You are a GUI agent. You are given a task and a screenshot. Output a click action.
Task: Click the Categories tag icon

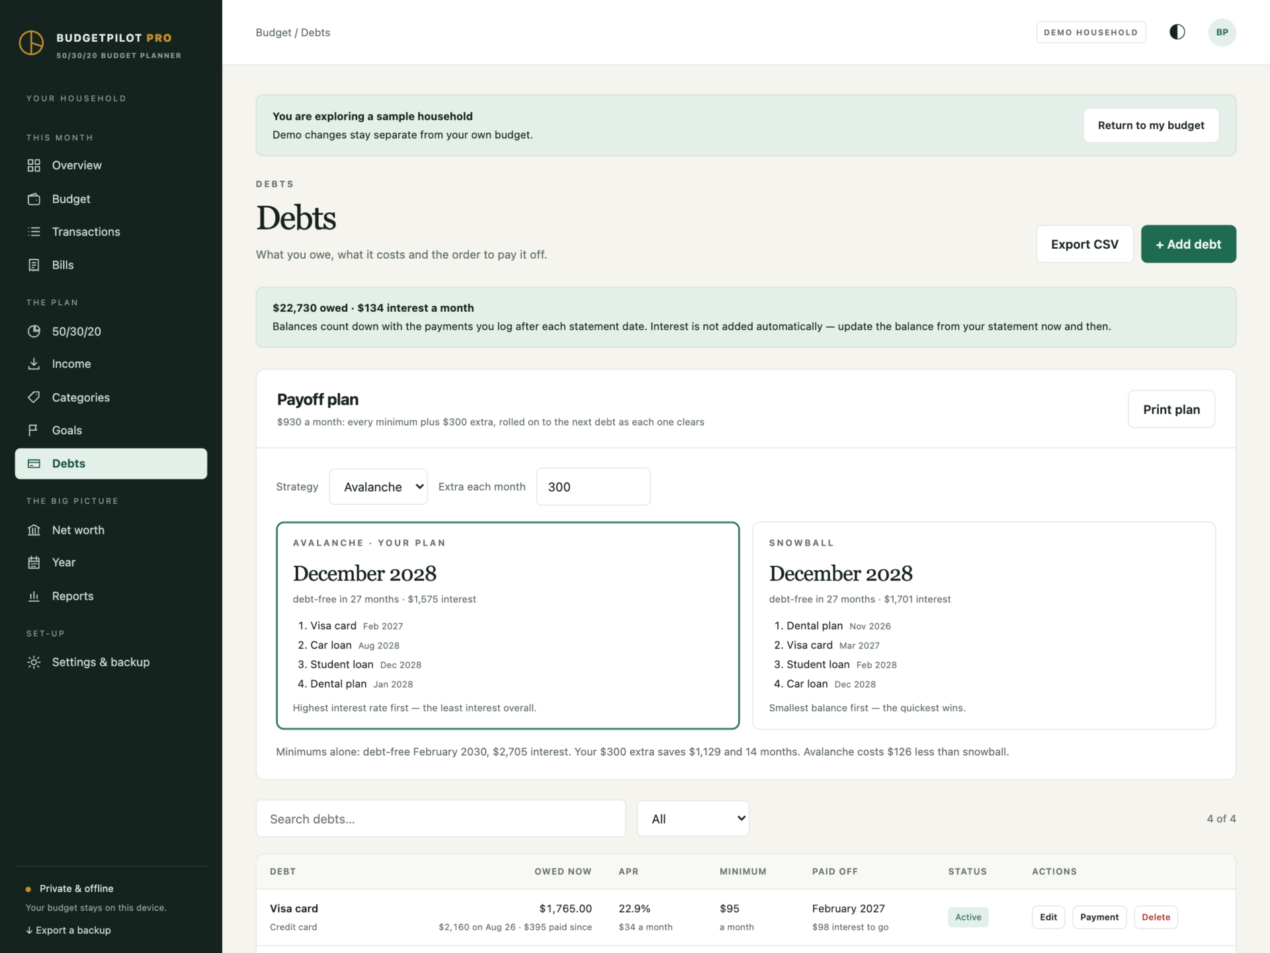click(x=34, y=397)
